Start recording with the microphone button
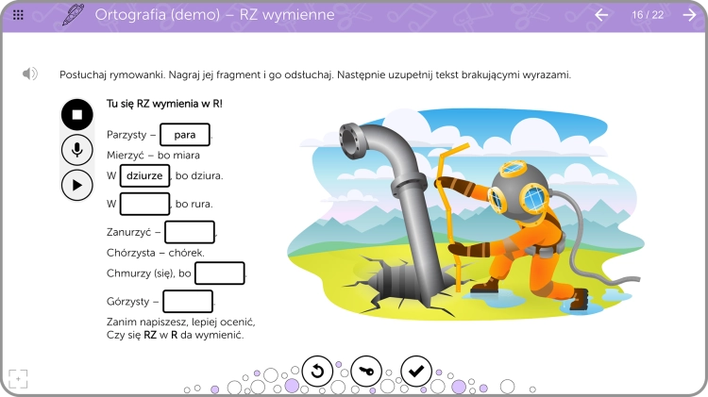Image resolution: width=708 pixels, height=397 pixels. click(x=77, y=150)
